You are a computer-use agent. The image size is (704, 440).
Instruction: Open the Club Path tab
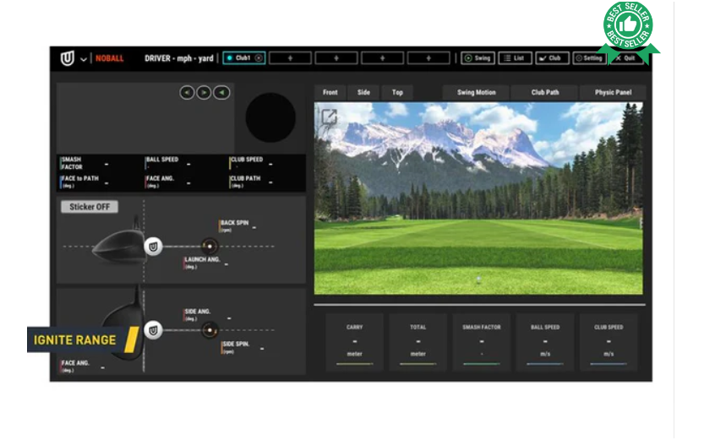[x=545, y=92]
